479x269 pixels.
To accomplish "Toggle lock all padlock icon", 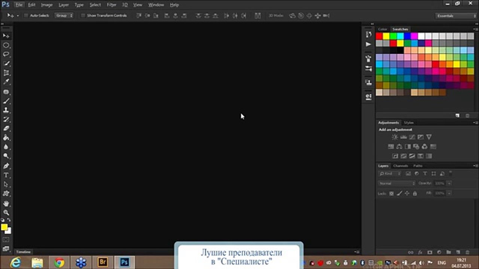I will [415, 194].
